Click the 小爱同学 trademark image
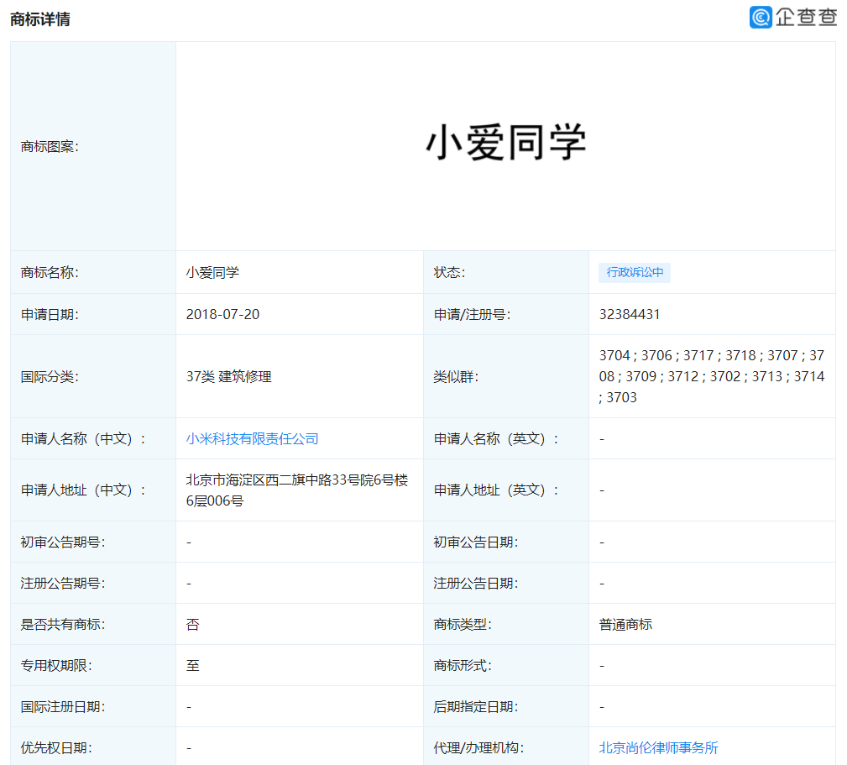847x765 pixels. (505, 142)
